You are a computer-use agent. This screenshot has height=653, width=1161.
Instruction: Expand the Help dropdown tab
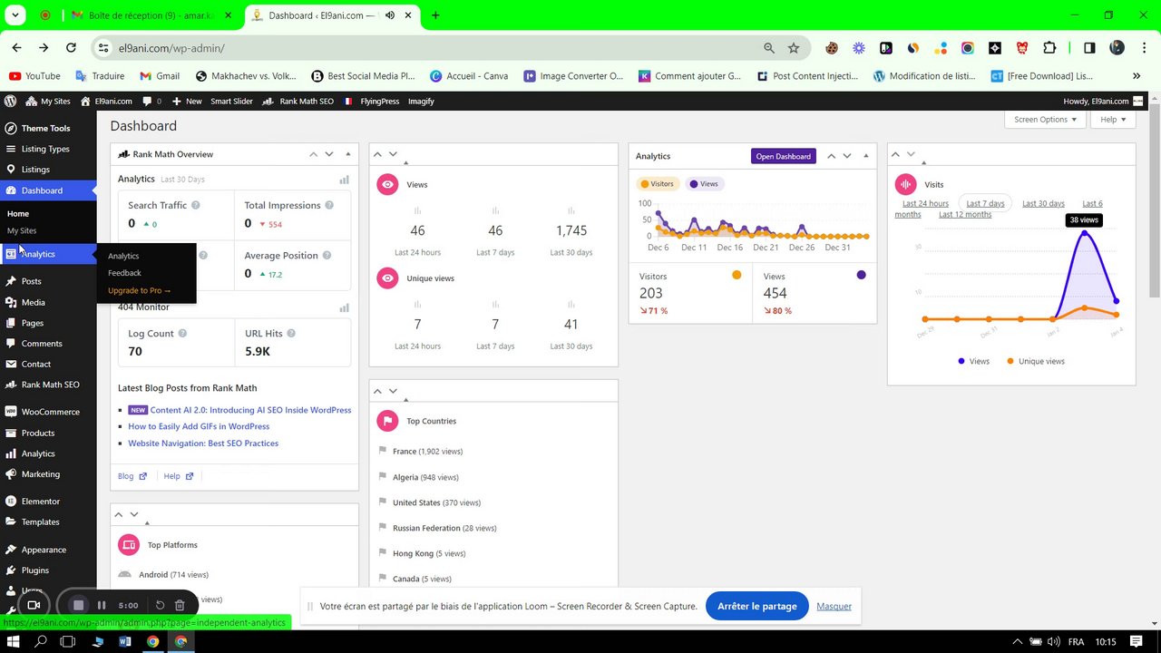pyautogui.click(x=1113, y=120)
